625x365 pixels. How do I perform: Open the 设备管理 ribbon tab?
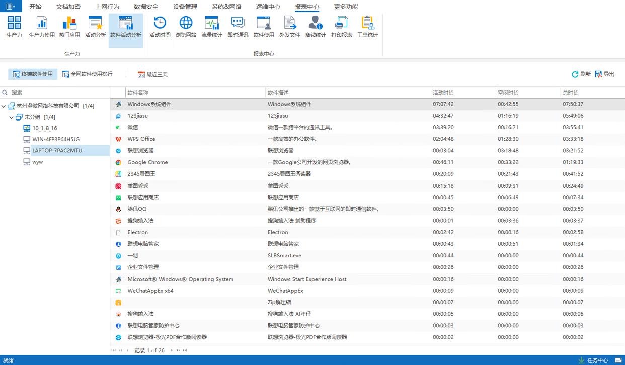(185, 7)
